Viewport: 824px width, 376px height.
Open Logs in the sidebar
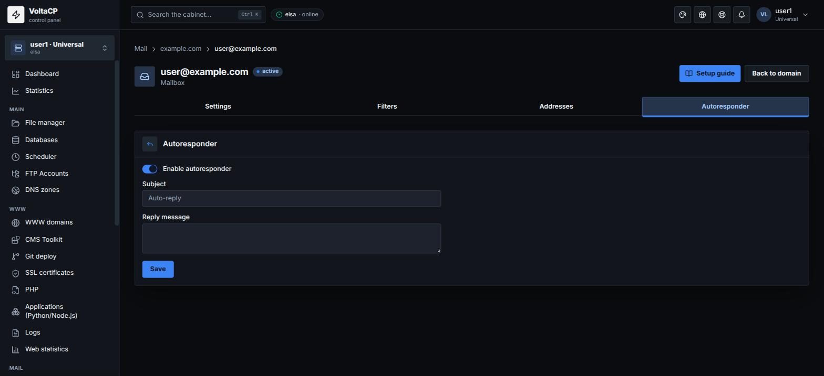pyautogui.click(x=59, y=332)
